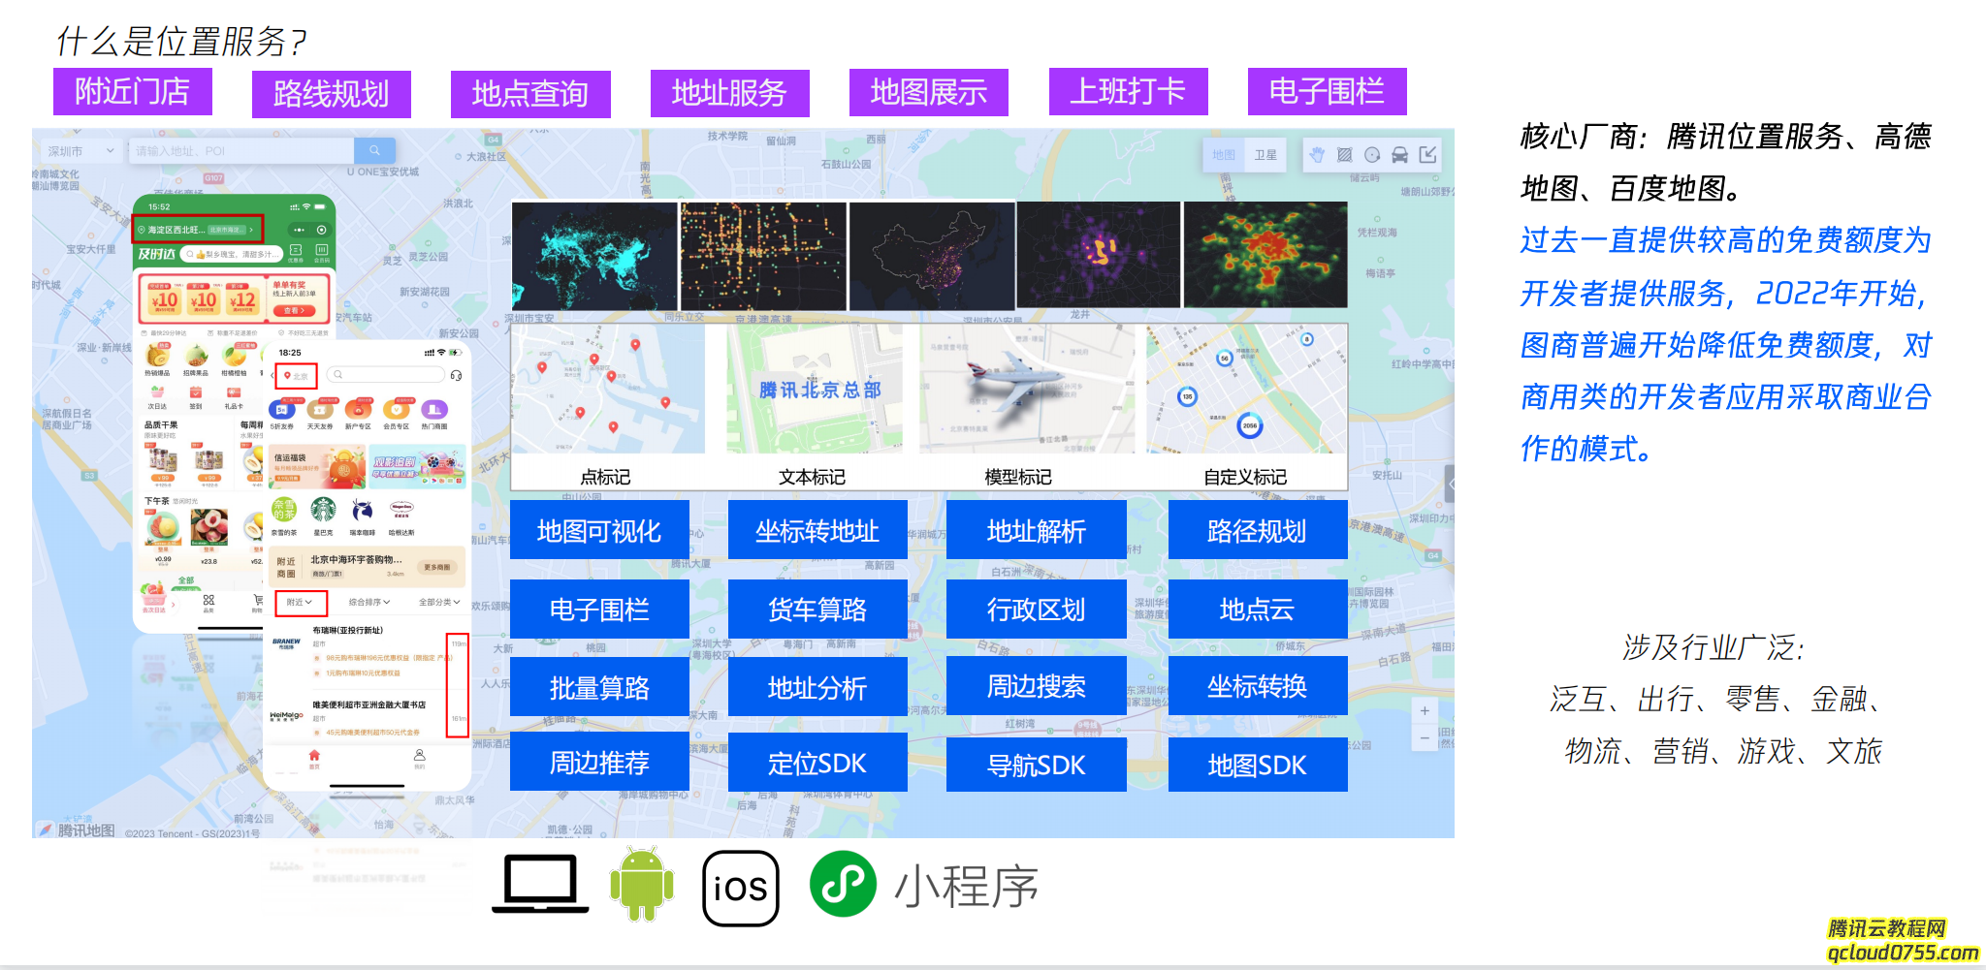The image size is (1986, 970).
Task: Tap the 瑞幸咖啡 brand icon
Action: point(363,513)
